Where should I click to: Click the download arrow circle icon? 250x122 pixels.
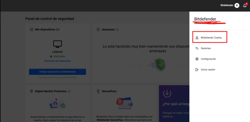(x=167, y=94)
